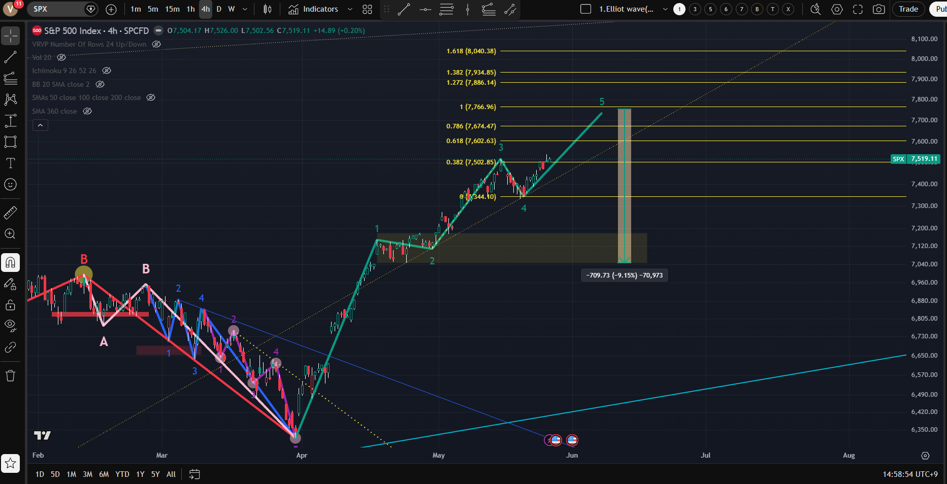
Task: Toggle hide all drawings eye icon
Action: tap(11, 326)
